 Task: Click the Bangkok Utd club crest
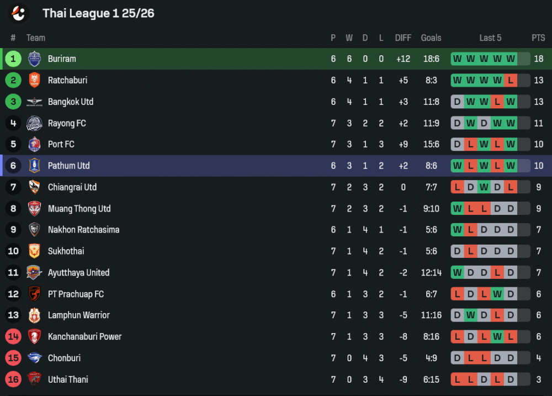(34, 102)
